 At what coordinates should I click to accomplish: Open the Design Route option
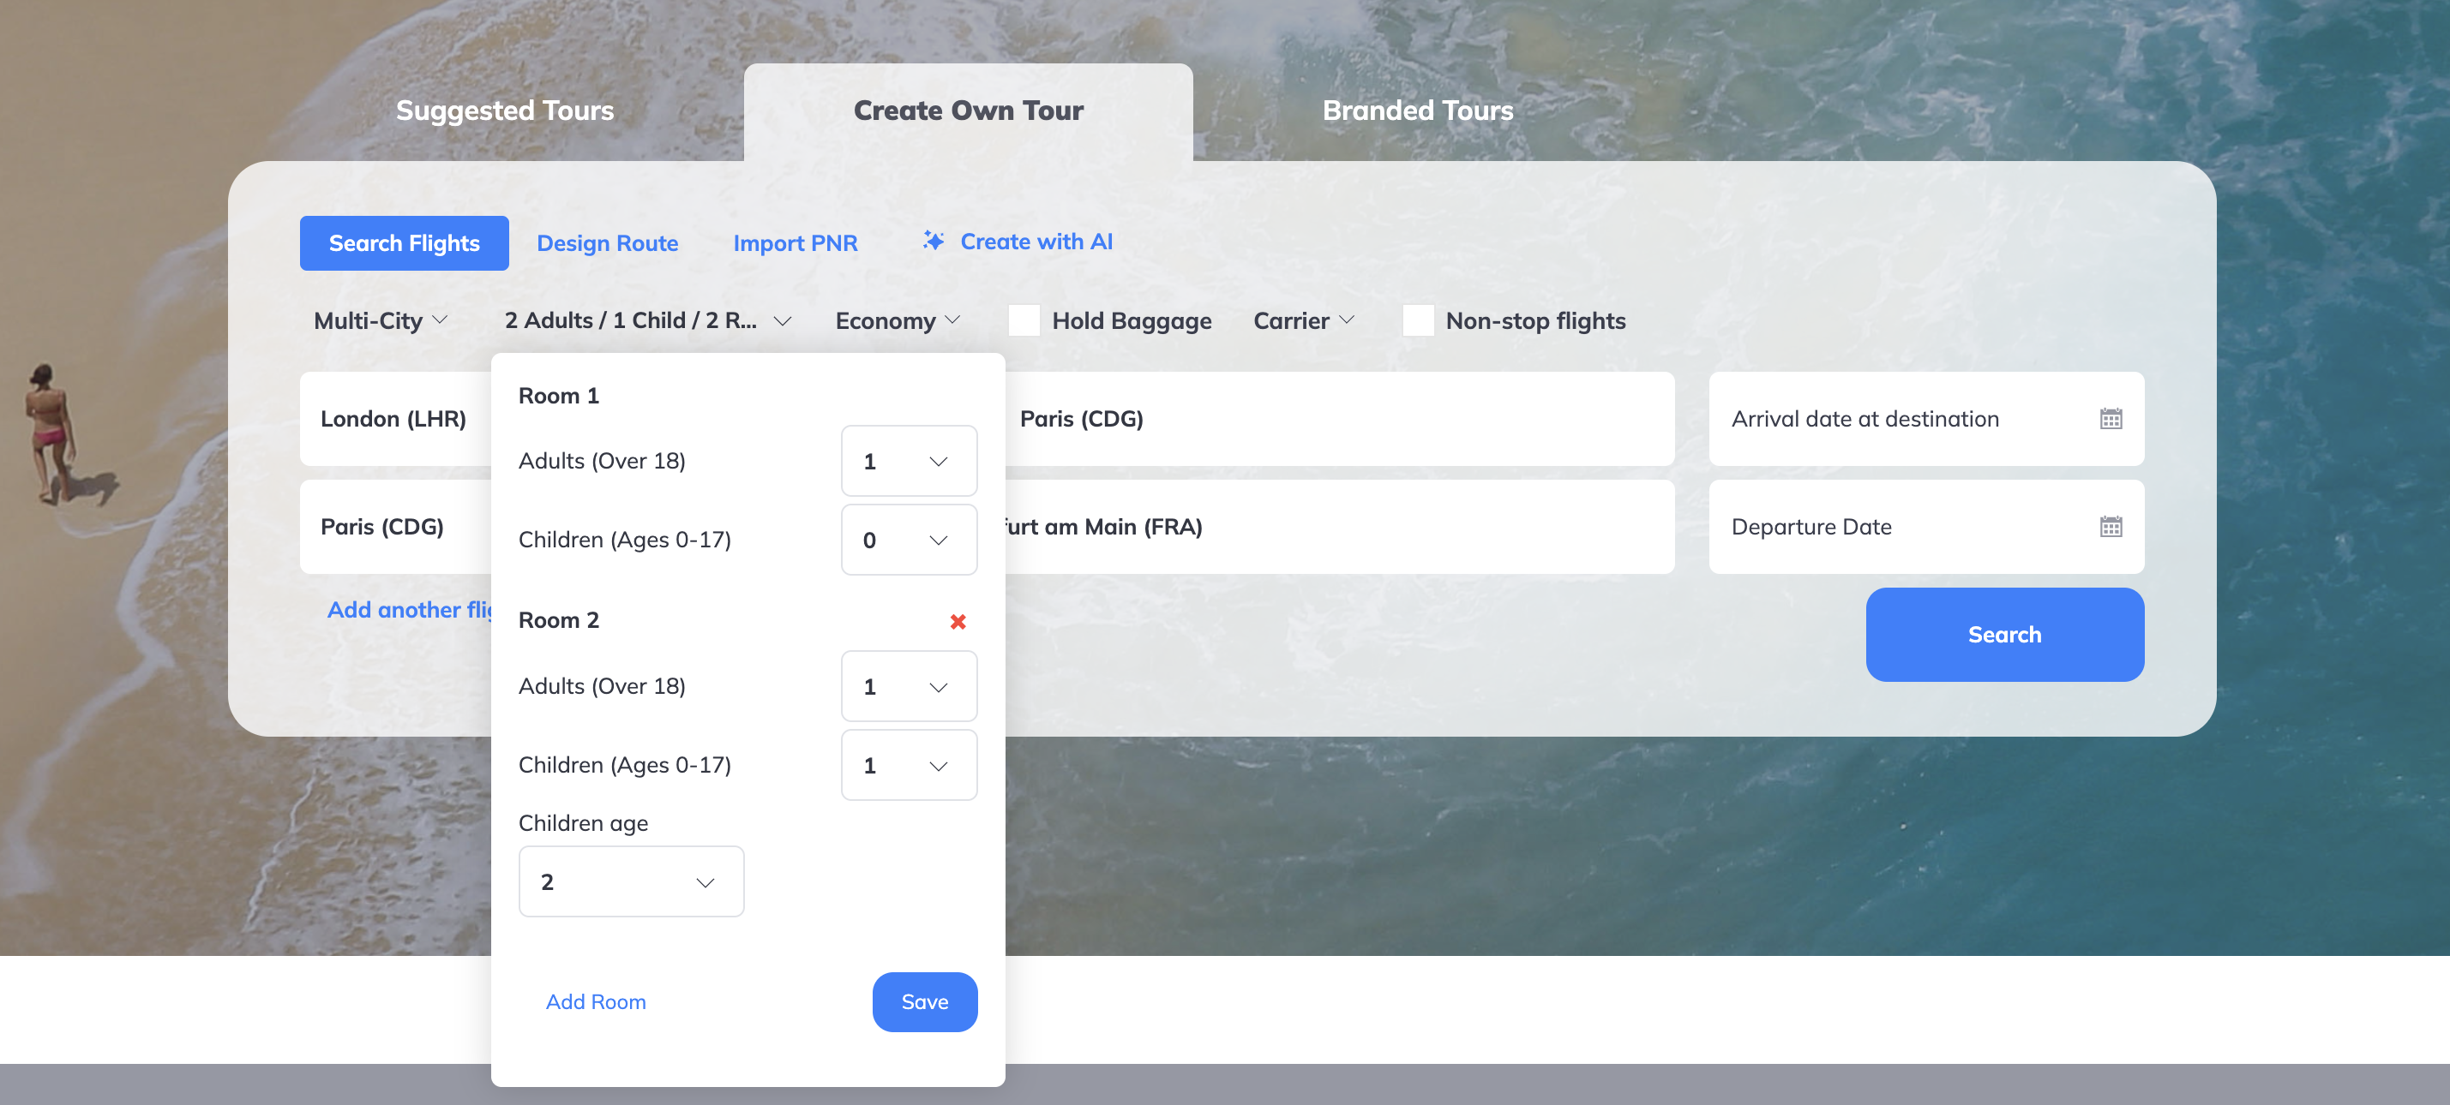pyautogui.click(x=607, y=243)
